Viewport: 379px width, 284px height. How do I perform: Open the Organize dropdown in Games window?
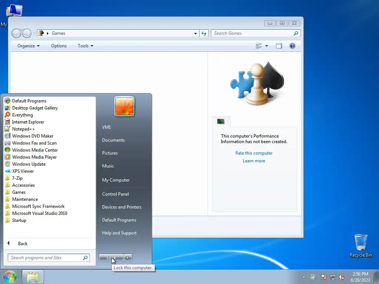click(x=28, y=46)
